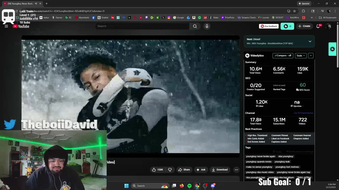Click the 'youngboy quando rondo' tag
This screenshot has height=190, width=339.
(259, 161)
